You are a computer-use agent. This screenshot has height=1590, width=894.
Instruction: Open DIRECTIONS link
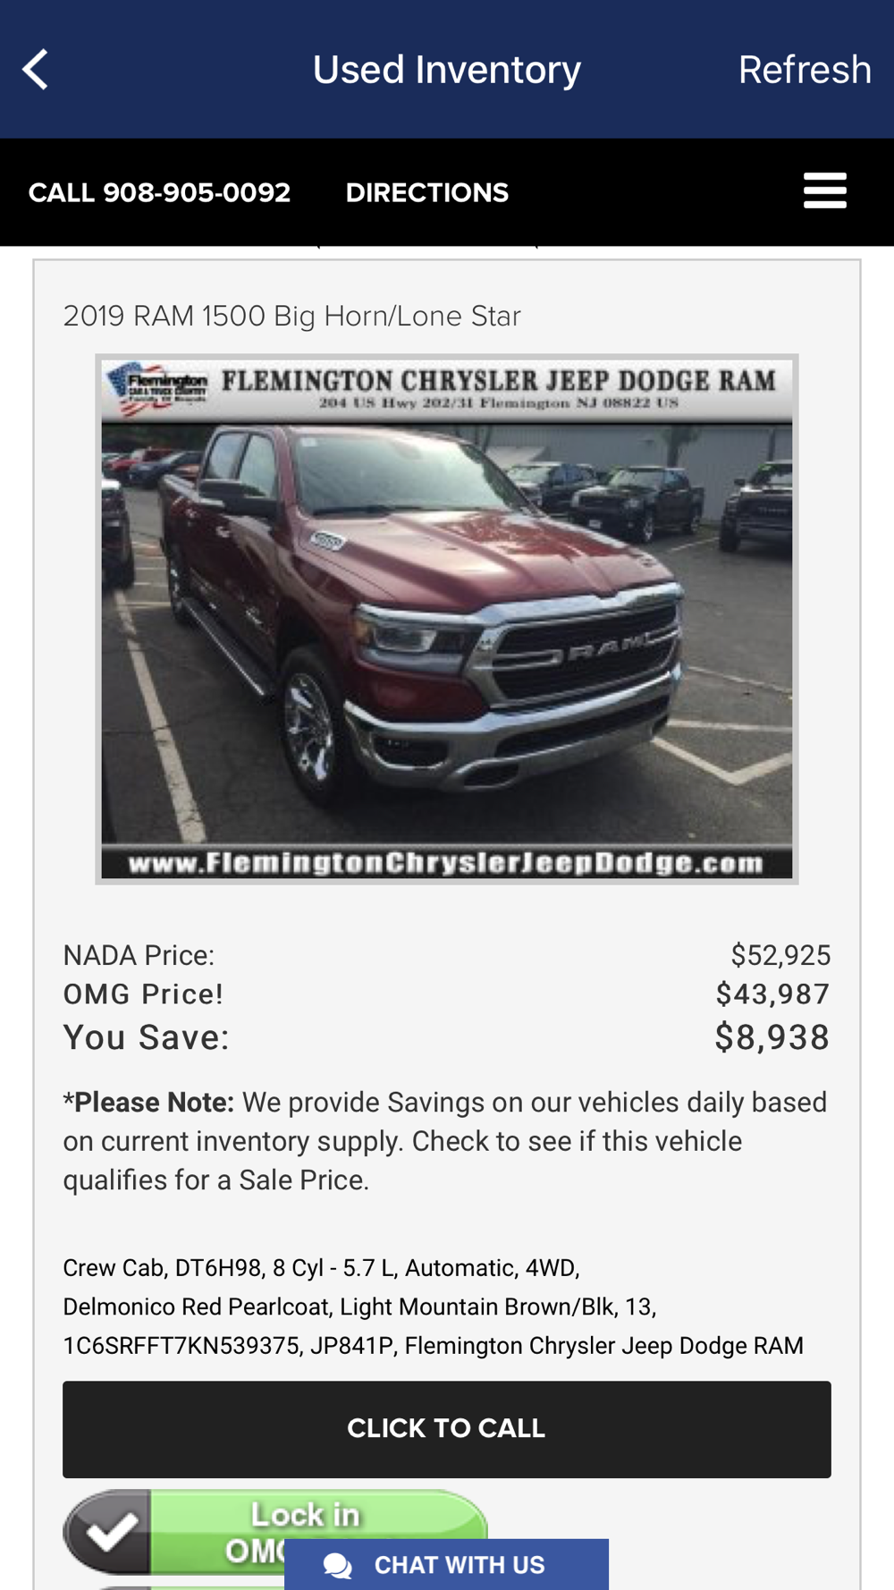[x=427, y=192]
